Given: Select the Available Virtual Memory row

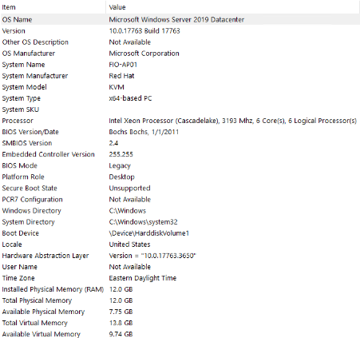Looking at the screenshot, I should tap(180, 334).
